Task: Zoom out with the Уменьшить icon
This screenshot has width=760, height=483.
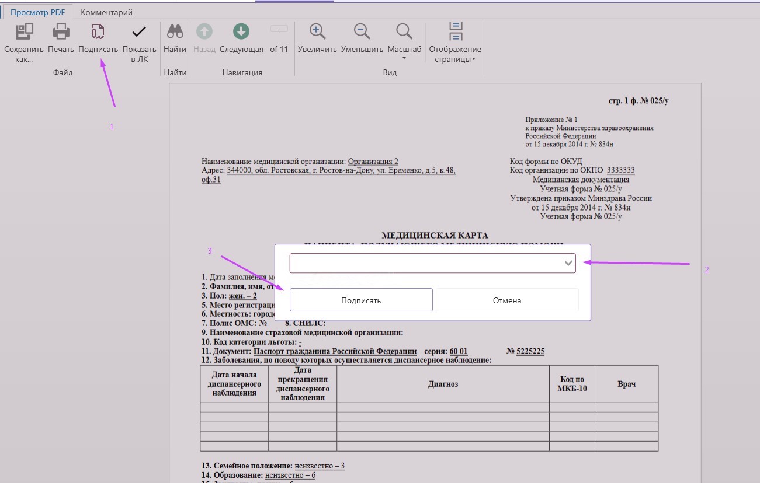Action: [x=362, y=32]
